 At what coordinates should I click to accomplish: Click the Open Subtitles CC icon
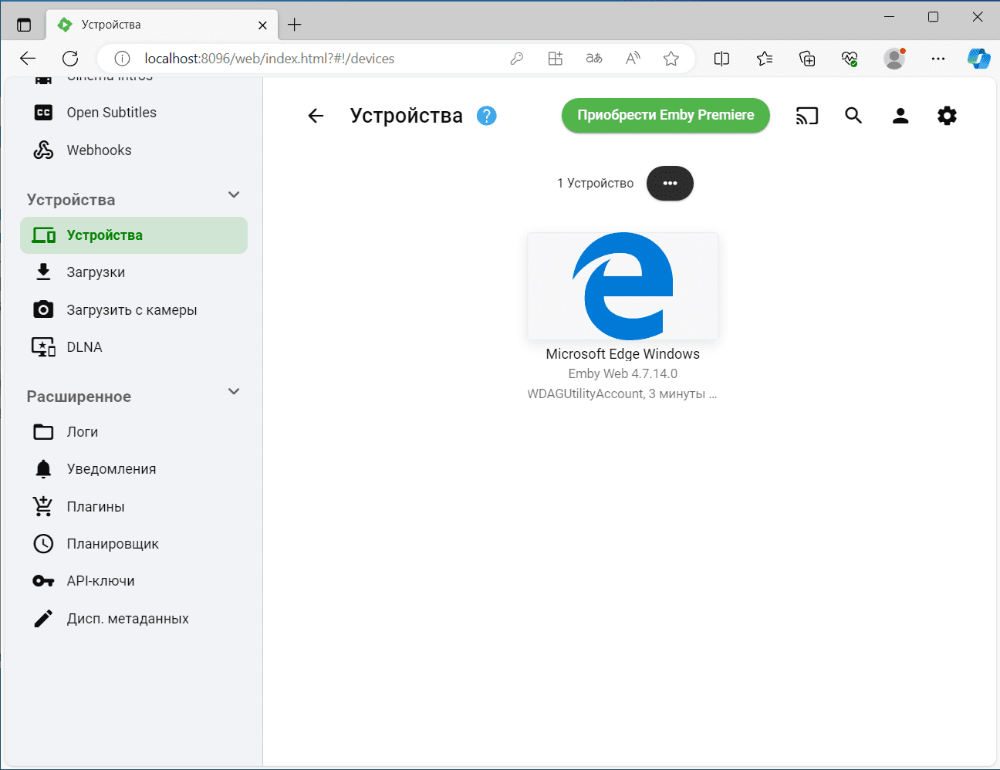(x=43, y=113)
